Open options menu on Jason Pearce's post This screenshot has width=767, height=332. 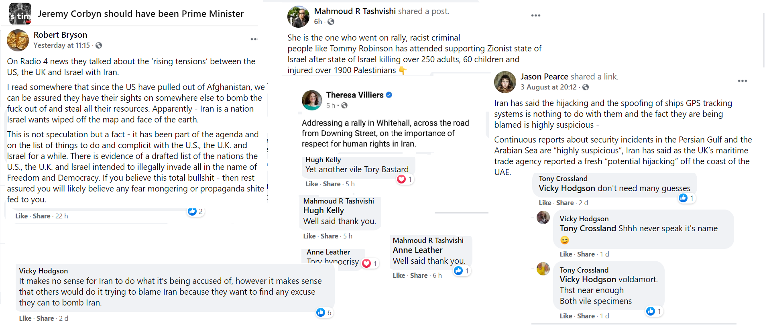click(742, 81)
